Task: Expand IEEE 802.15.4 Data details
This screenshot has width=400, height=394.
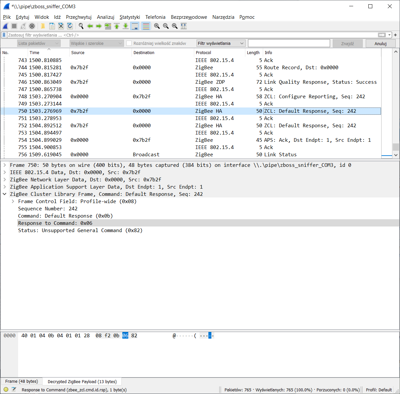Action: tap(5, 172)
